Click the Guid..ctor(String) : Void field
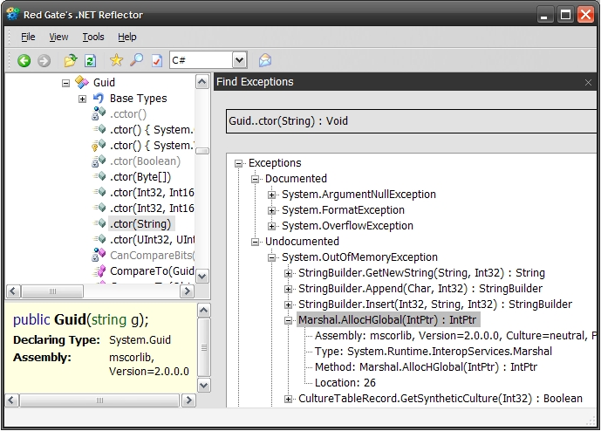This screenshot has height=431, width=601. point(411,121)
